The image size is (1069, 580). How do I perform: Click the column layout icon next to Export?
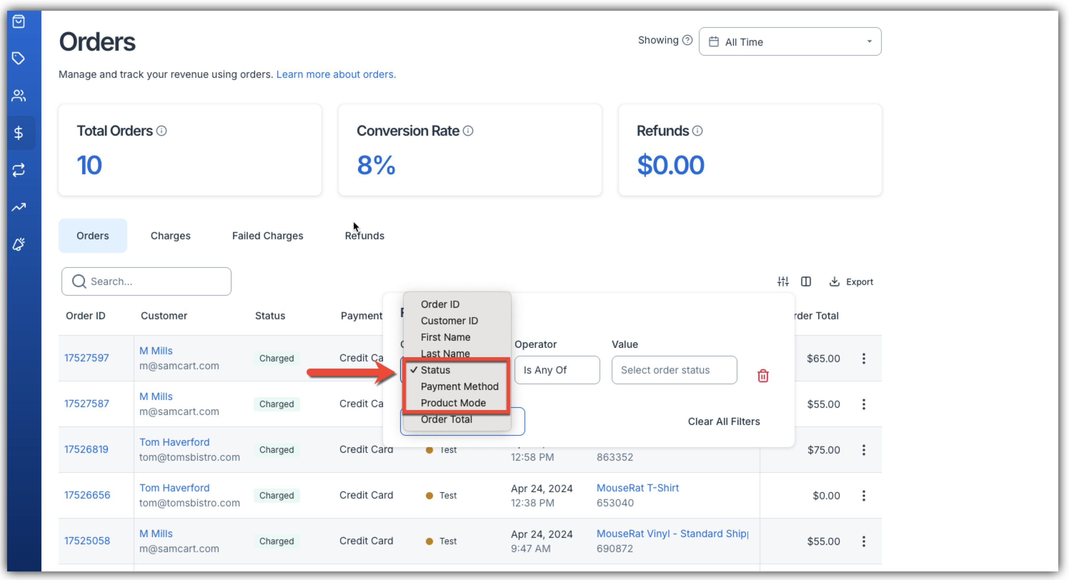click(x=805, y=282)
